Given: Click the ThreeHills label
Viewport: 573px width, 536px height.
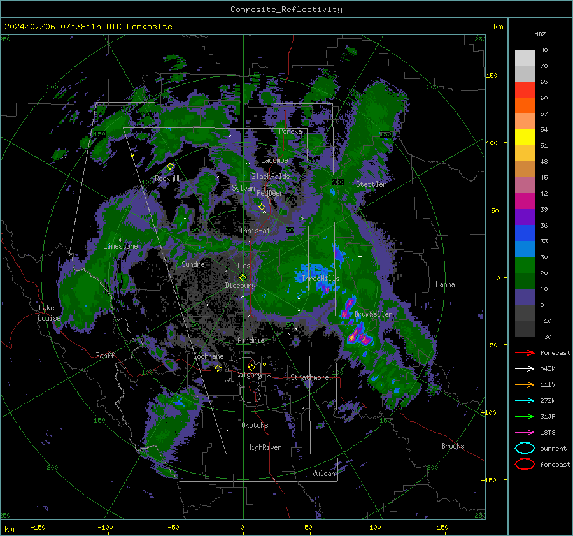Looking at the screenshot, I should (320, 279).
